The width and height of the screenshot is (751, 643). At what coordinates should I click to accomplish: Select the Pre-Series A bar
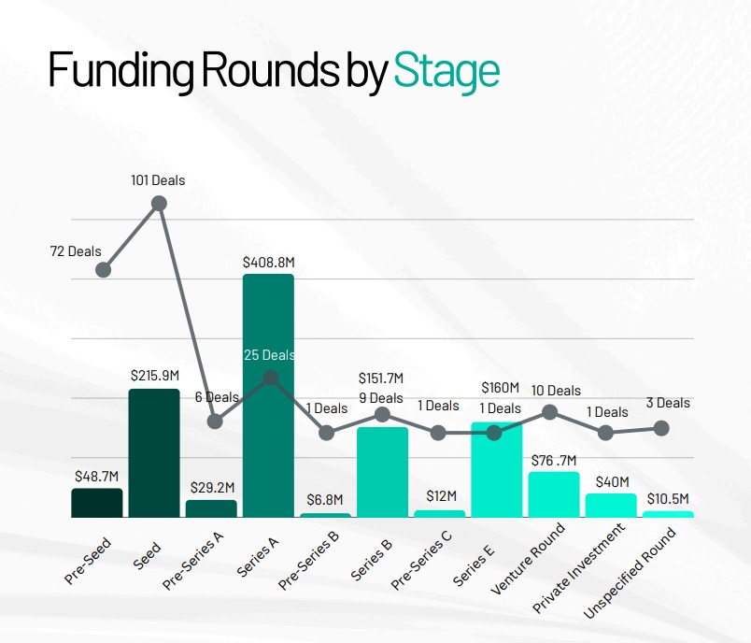[x=211, y=508]
